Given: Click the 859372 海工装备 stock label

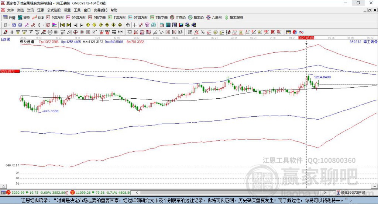Looking at the screenshot, I should pyautogui.click(x=363, y=42).
